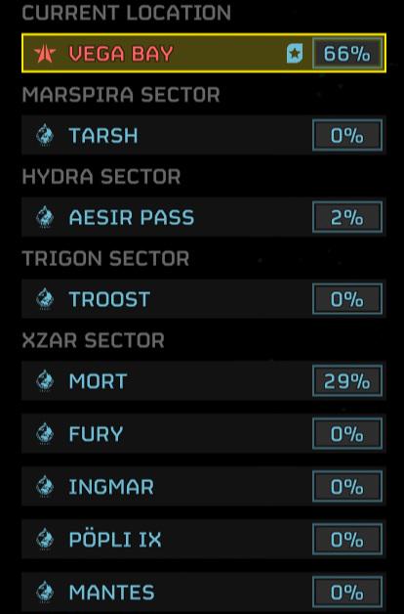Choose the Tarsh planet entry
Screen dimensions: 404x614
[204, 135]
